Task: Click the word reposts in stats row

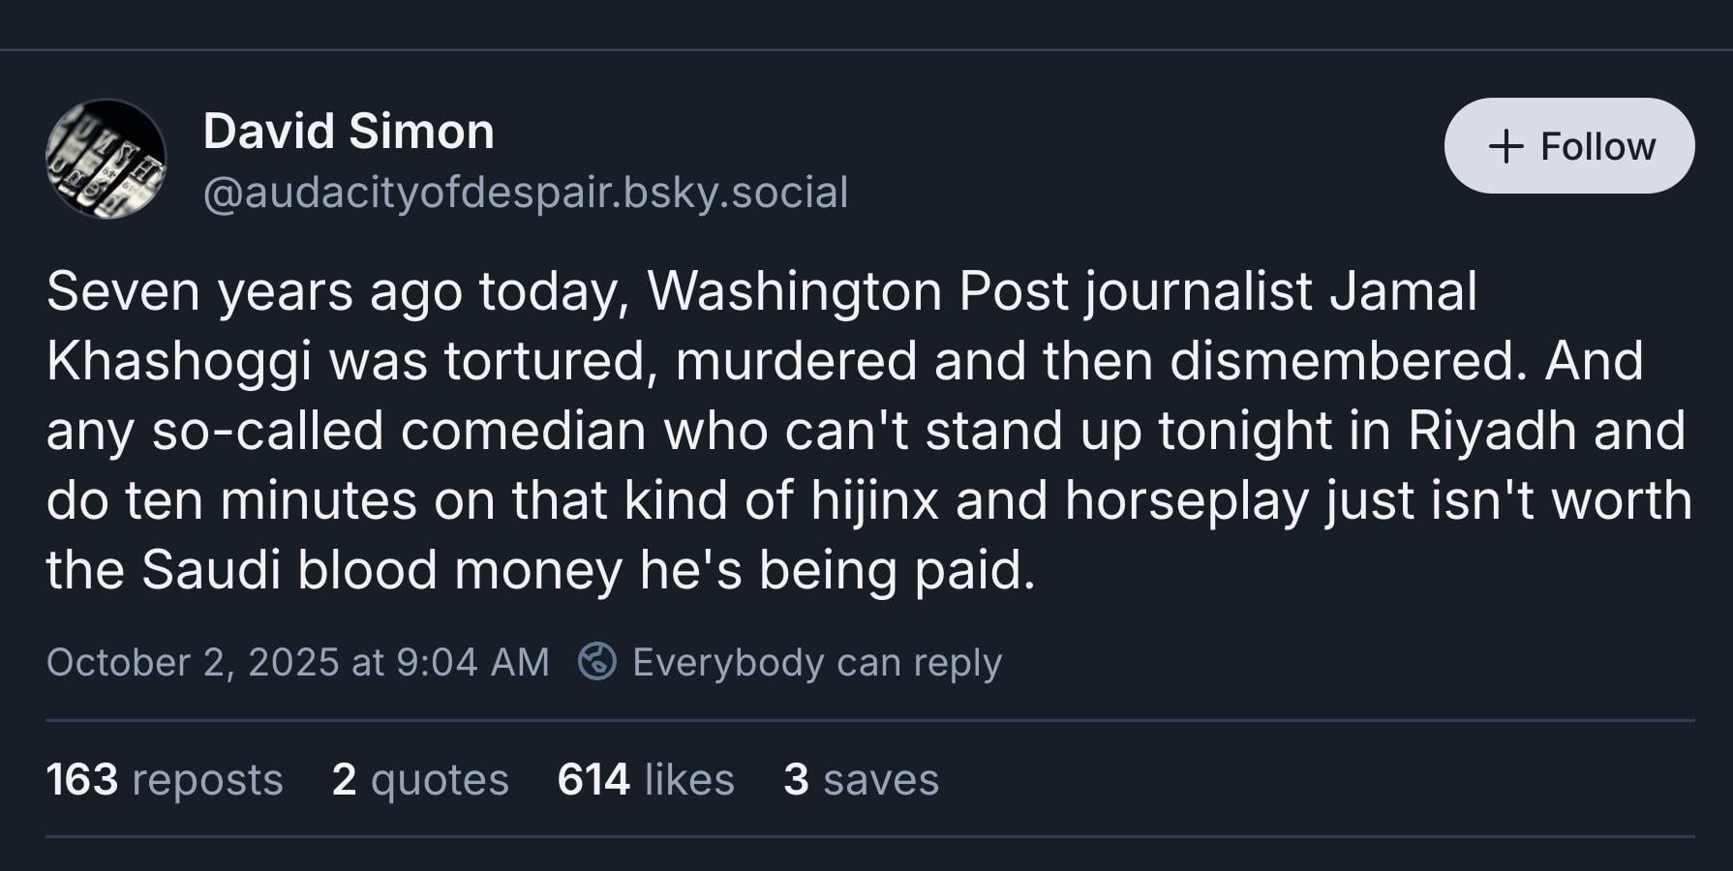Action: (x=207, y=779)
